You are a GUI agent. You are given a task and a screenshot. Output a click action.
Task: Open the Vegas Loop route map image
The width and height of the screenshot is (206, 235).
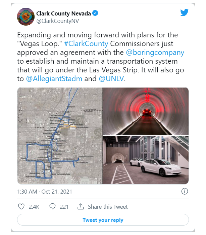point(60,136)
